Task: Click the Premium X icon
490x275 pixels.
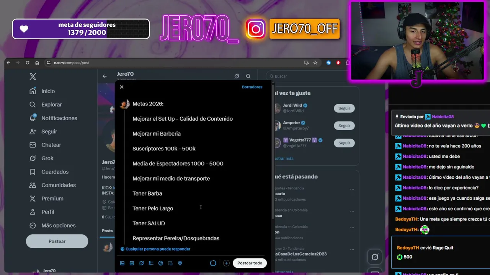Action: coord(33,199)
